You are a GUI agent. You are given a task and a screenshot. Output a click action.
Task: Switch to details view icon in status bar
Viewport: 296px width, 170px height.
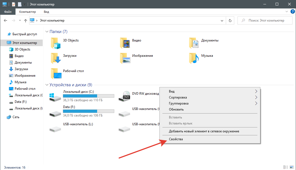(x=286, y=167)
